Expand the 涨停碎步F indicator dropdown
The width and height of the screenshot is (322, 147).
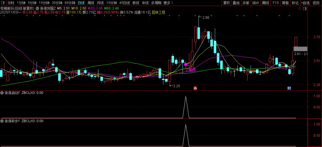pos(3,121)
